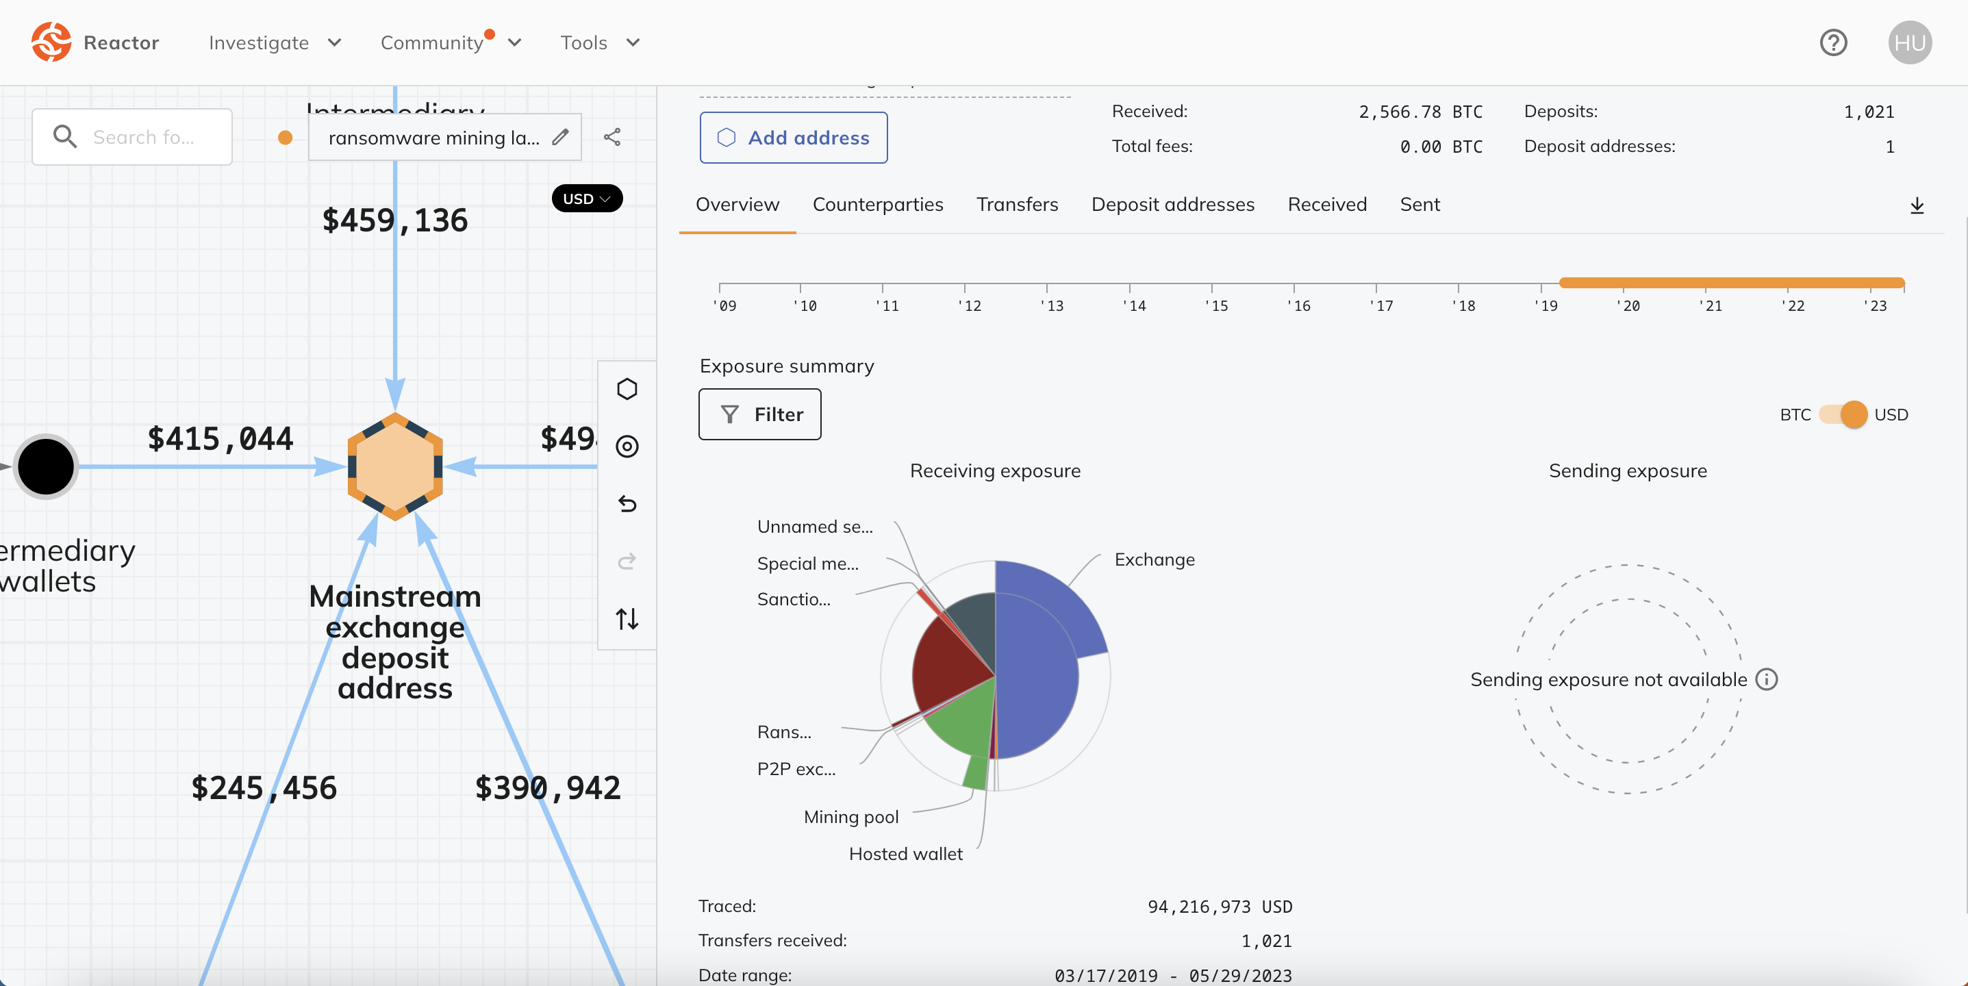Viewport: 1968px width, 986px height.
Task: Click the Add address button
Action: (x=793, y=138)
